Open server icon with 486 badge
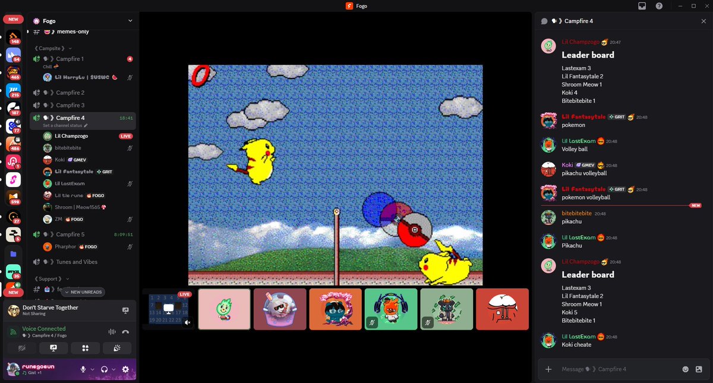The width and height of the screenshot is (713, 383). click(x=13, y=144)
